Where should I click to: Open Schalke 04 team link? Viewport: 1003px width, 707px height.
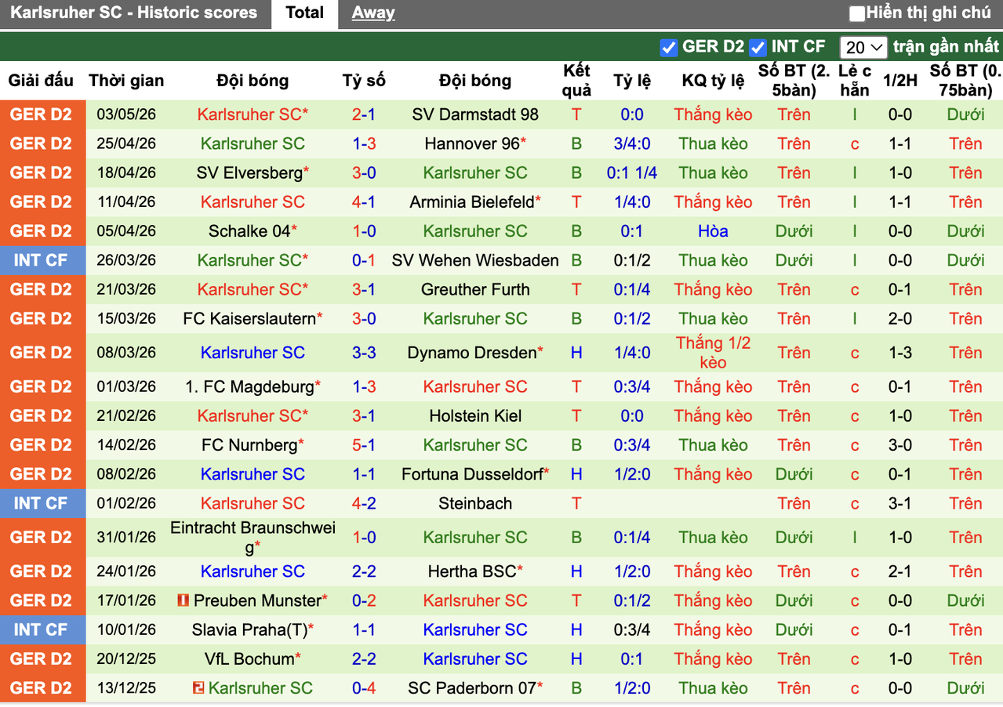tap(249, 231)
